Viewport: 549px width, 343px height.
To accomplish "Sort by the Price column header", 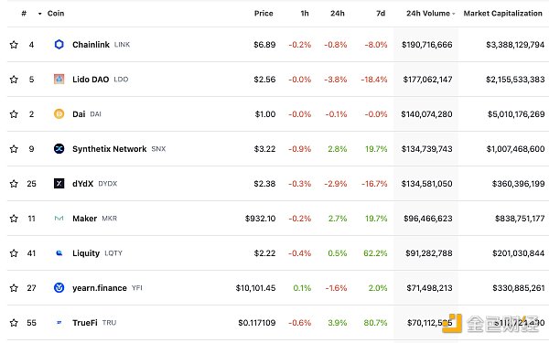I will pos(264,14).
